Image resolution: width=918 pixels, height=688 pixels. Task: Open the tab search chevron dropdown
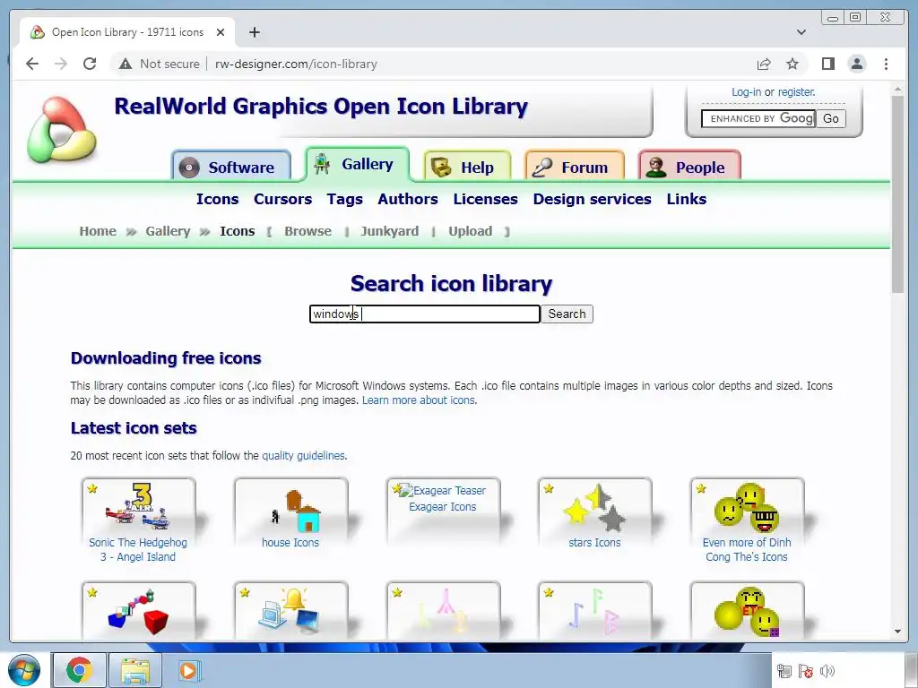point(801,32)
